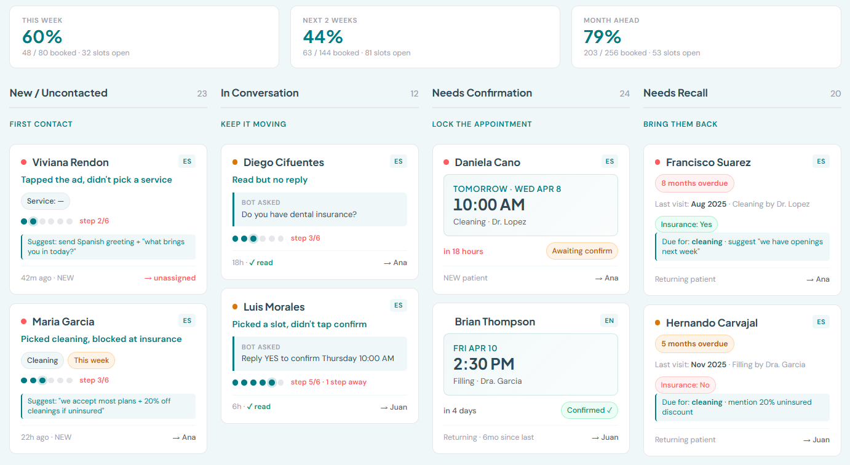Open the This Week 60% booking stat card
850x465 pixels.
click(x=144, y=37)
